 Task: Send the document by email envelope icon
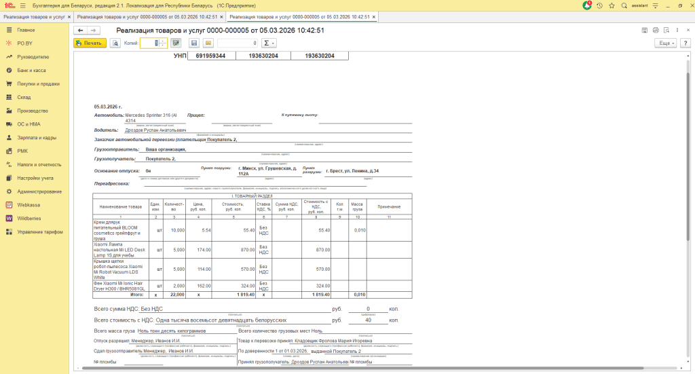point(208,43)
